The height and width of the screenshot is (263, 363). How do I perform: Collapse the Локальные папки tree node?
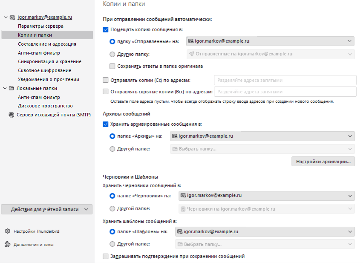(x=5, y=88)
